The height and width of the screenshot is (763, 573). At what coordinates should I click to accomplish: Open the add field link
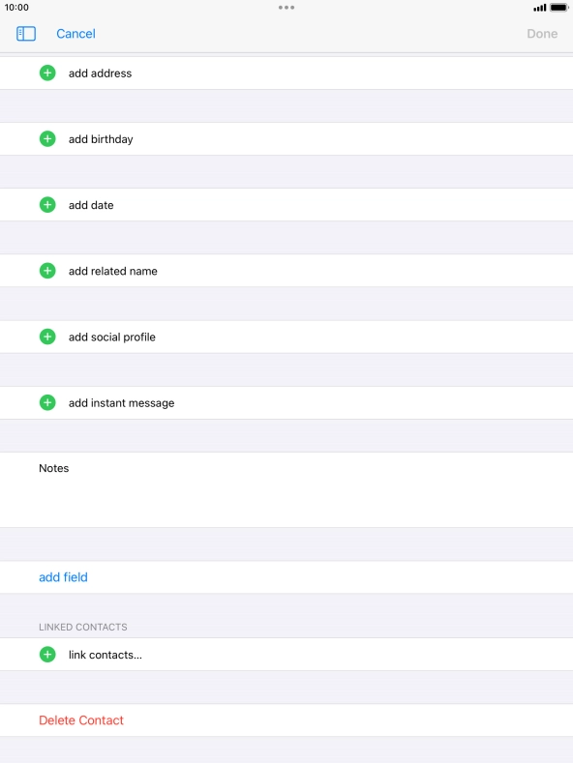(x=63, y=577)
